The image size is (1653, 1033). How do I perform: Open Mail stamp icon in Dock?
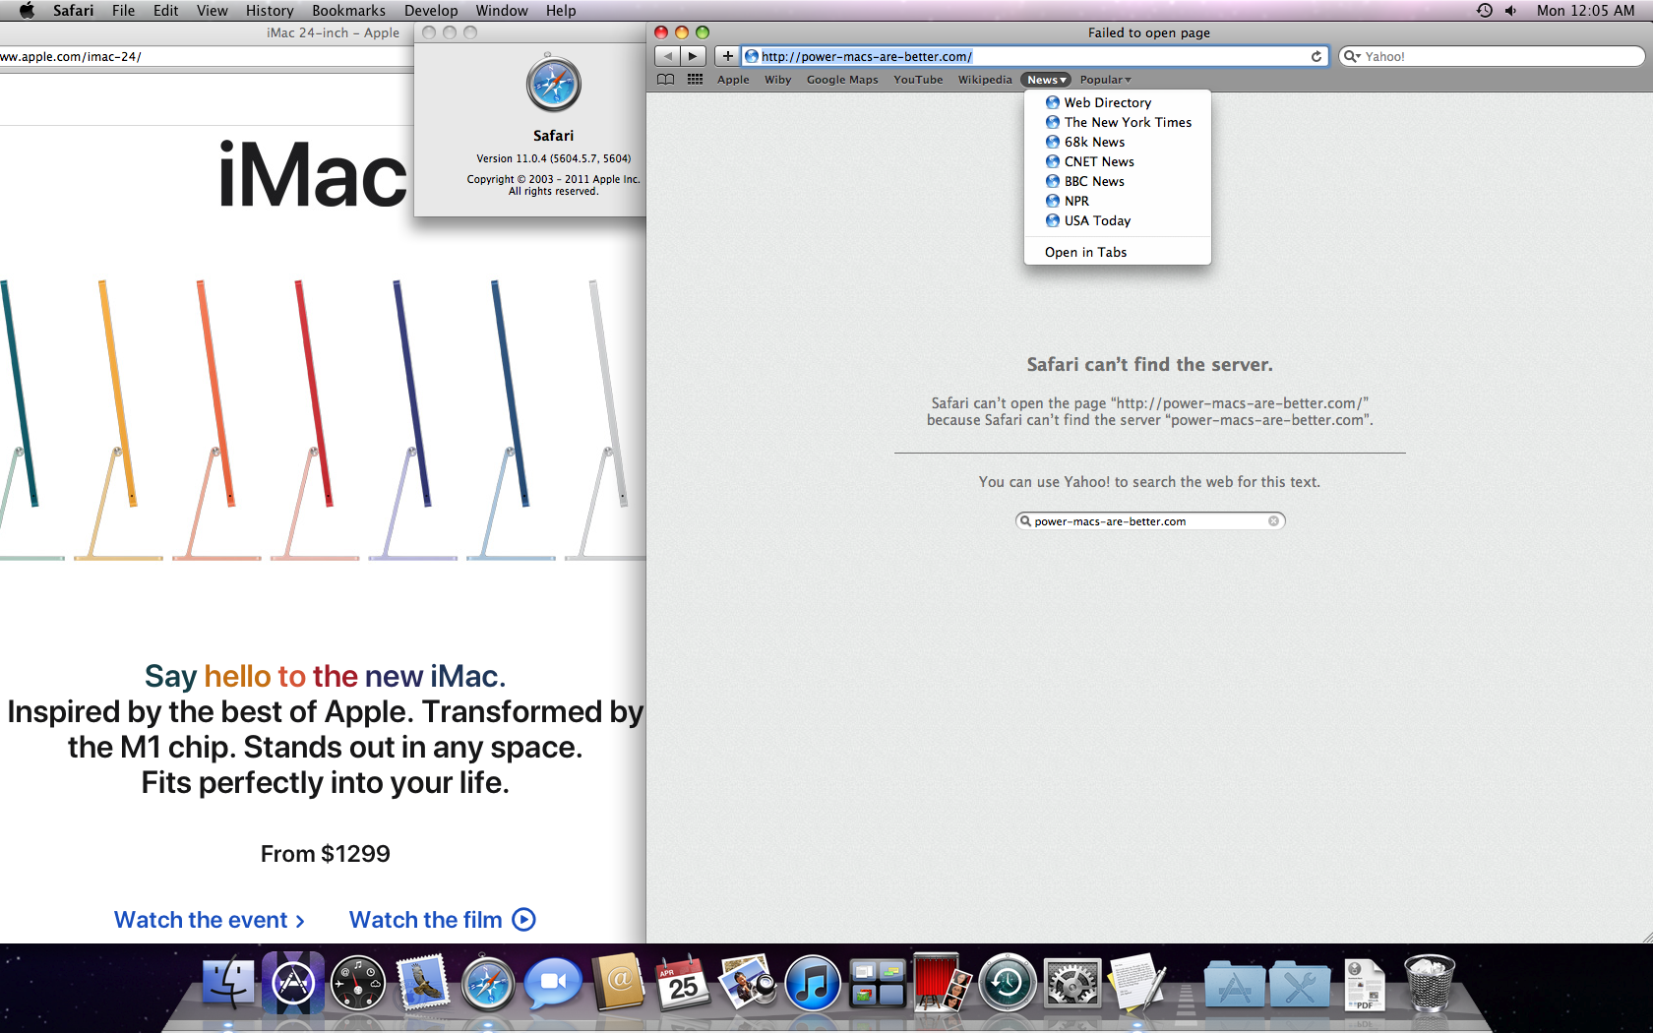(423, 983)
